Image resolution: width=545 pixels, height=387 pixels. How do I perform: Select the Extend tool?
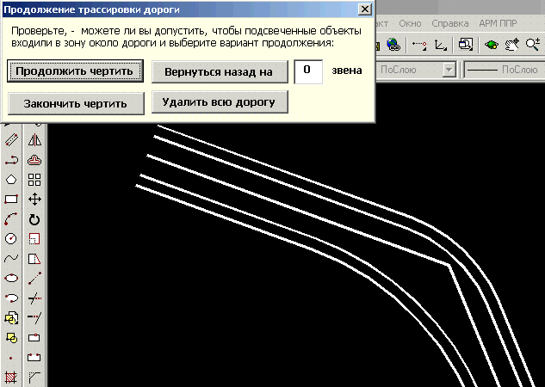34,318
